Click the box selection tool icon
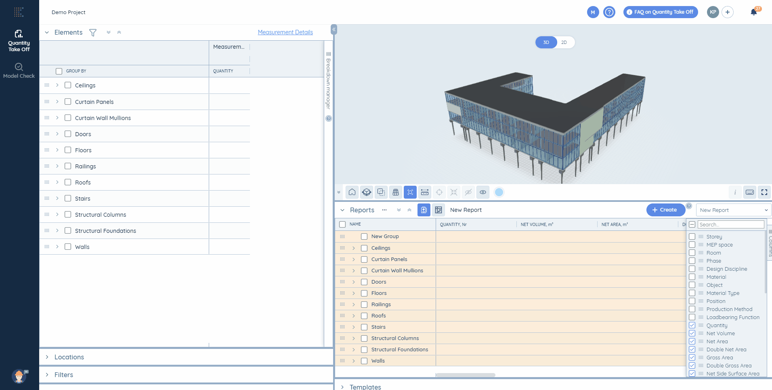 coord(381,192)
